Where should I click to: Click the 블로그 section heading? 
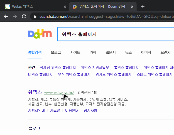click(34, 128)
